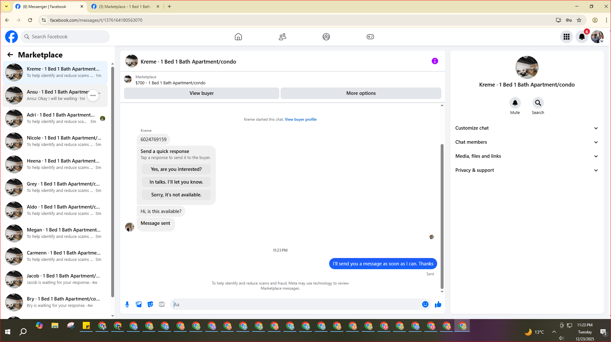Send quick response 'In talks. I'll let you know.'
The height and width of the screenshot is (342, 611).
coord(176,182)
